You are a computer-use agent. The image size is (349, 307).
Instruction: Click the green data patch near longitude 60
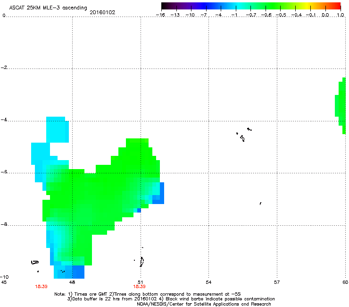tap(341, 106)
